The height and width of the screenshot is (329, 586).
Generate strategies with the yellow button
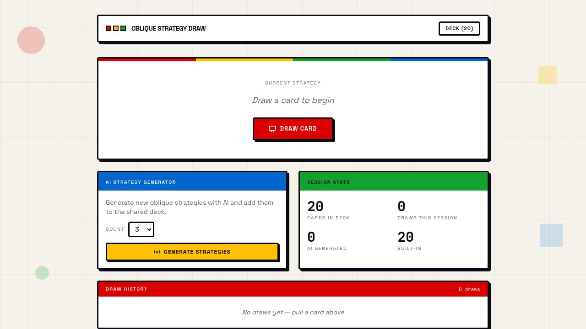[192, 252]
